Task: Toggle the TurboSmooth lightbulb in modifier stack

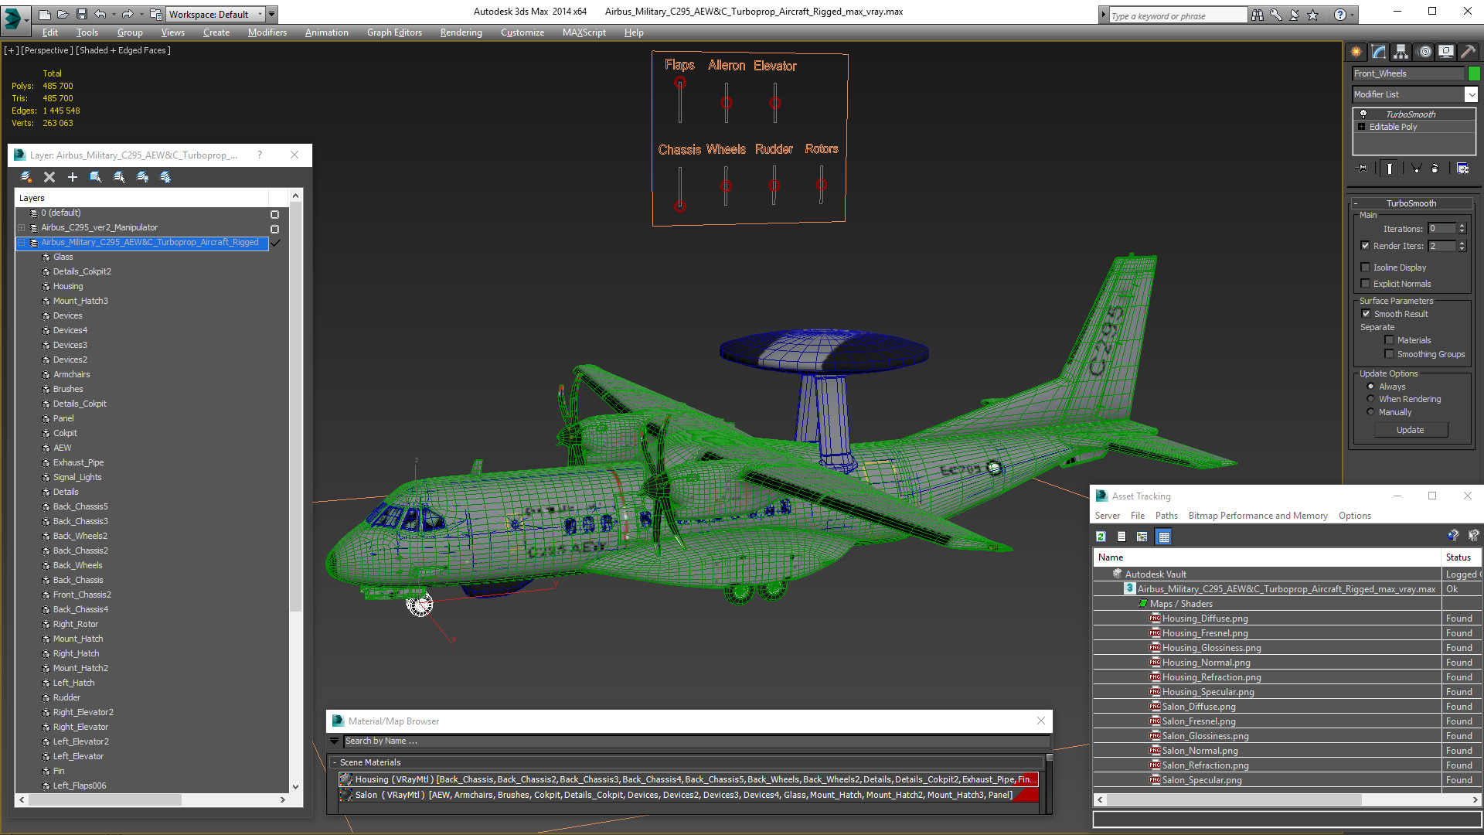Action: 1363,114
